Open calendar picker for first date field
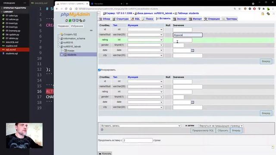The width and height of the screenshot is (276, 155). click(192, 50)
